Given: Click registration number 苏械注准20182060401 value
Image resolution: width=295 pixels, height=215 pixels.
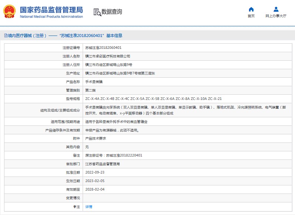Looking at the screenshot, I should 103,48.
